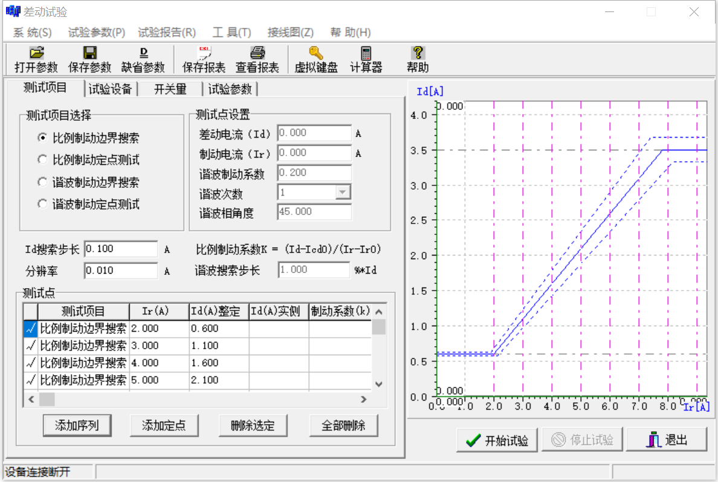Screen dimensions: 718x482
Task: Save current parameters with 保存参数 icon
Action: tap(89, 59)
